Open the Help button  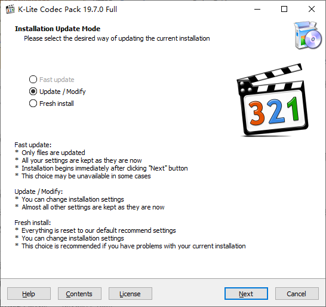[x=29, y=294]
